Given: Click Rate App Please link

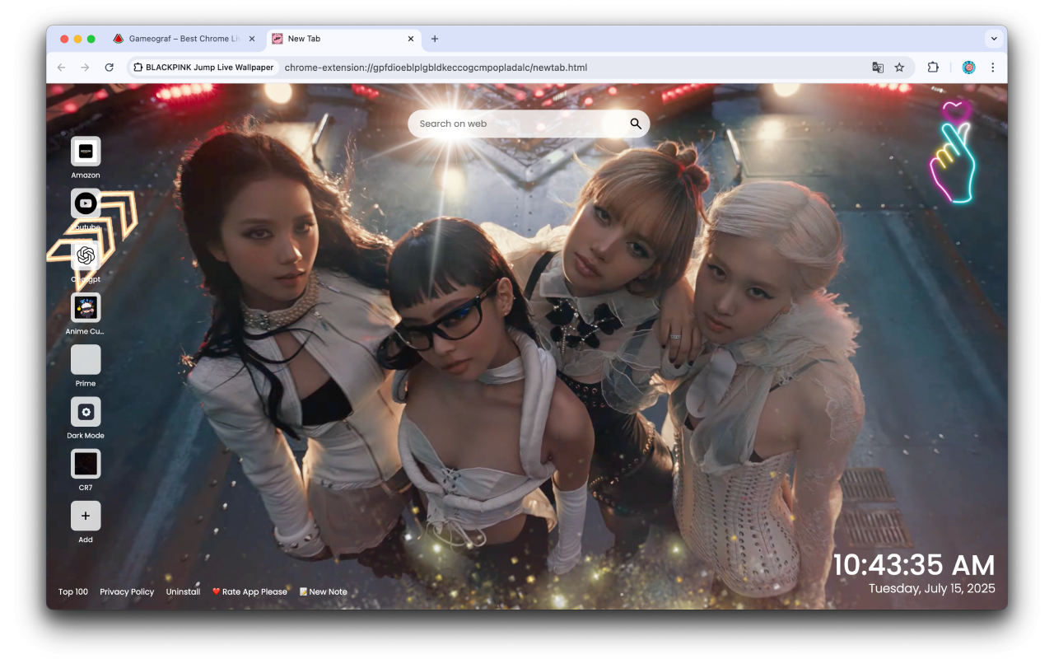Looking at the screenshot, I should point(250,591).
